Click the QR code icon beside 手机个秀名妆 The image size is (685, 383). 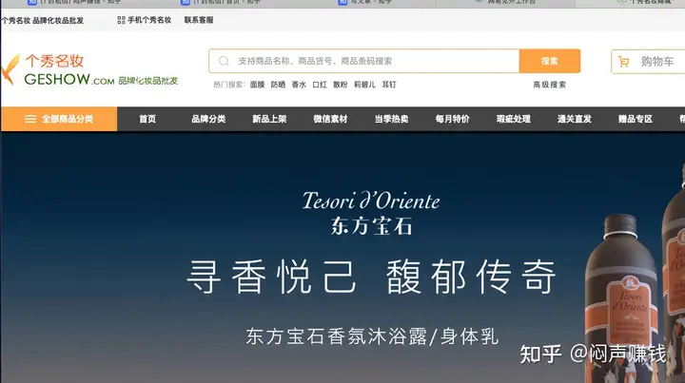click(121, 20)
